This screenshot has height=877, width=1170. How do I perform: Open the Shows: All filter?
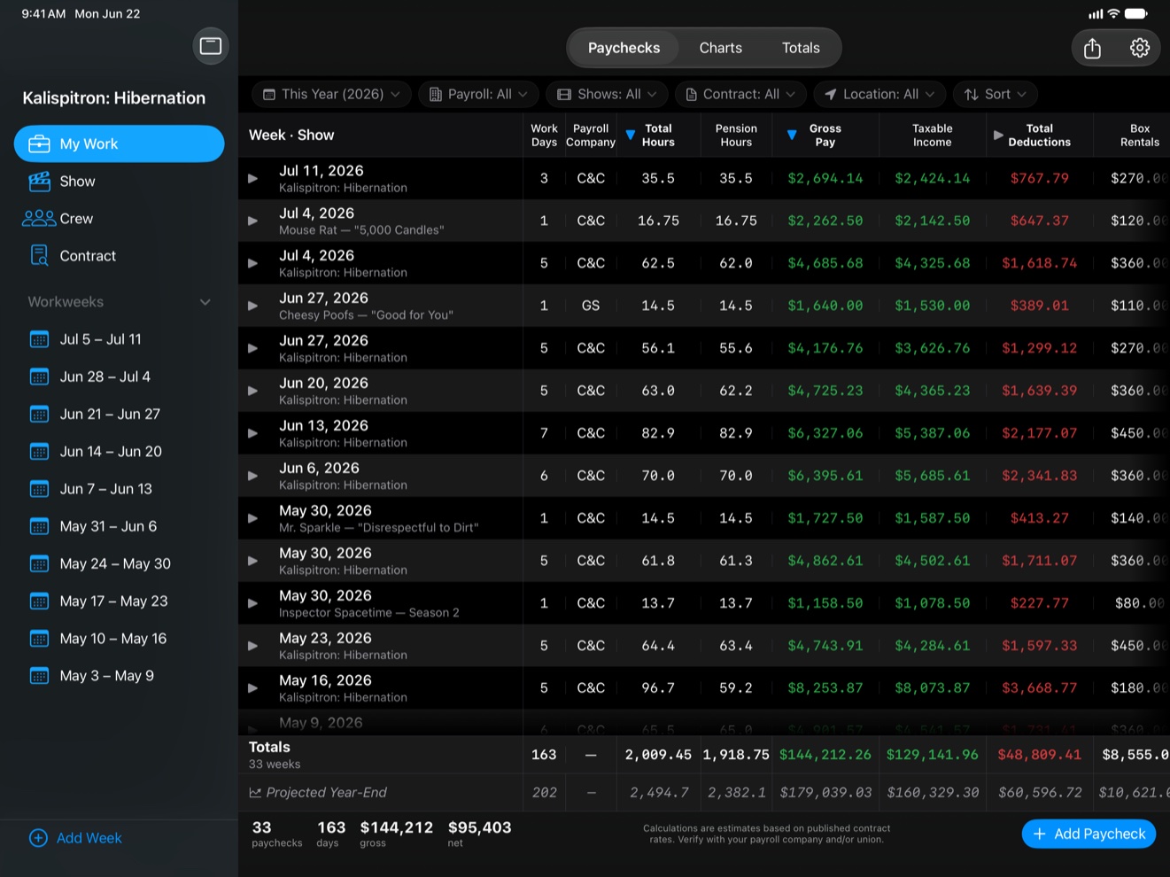coord(607,94)
